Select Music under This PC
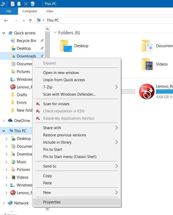173x215 pixels. click(22, 162)
